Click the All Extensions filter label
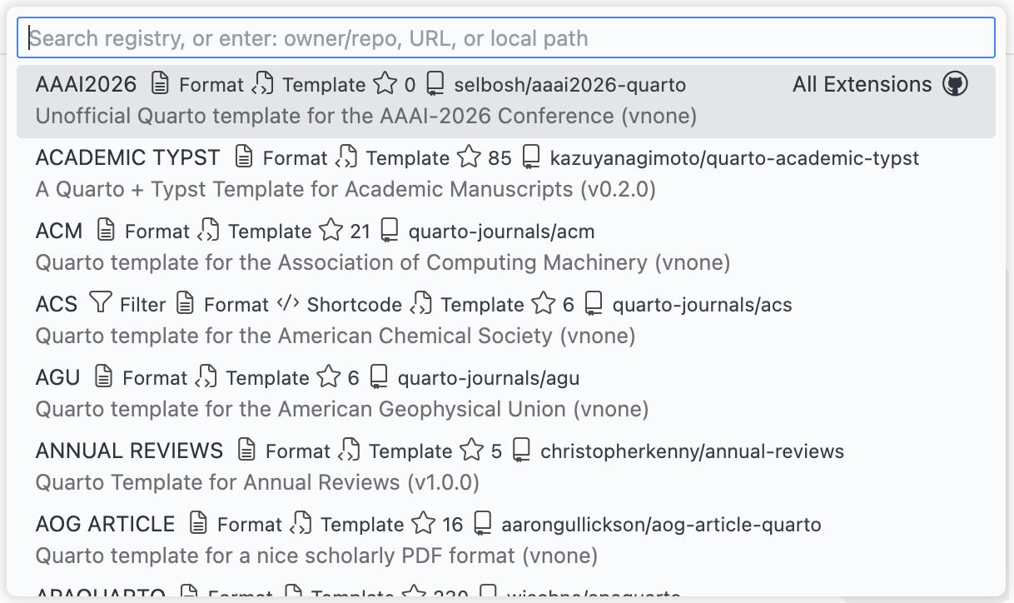This screenshot has height=603, width=1014. 862,83
